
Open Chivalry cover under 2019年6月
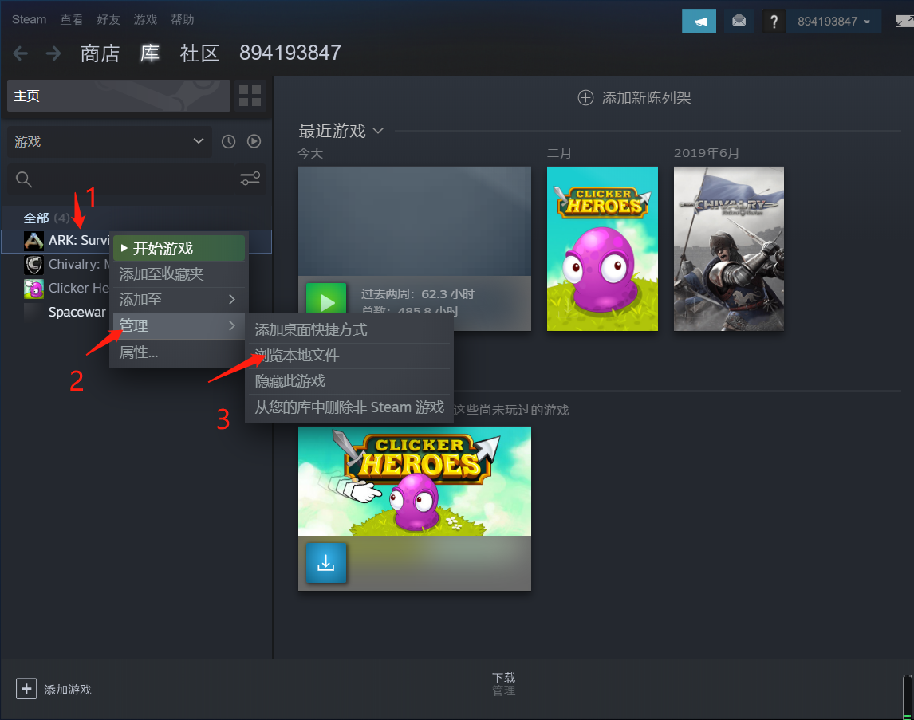[729, 249]
